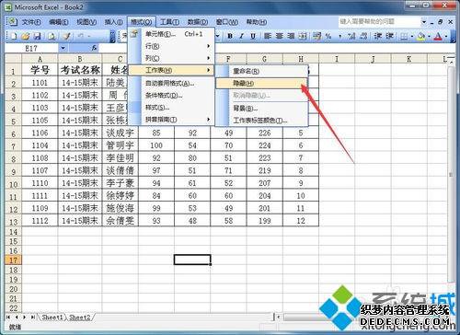Image resolution: width=460 pixels, height=335 pixels.
Task: Click the New workbook icon
Action: point(14,36)
